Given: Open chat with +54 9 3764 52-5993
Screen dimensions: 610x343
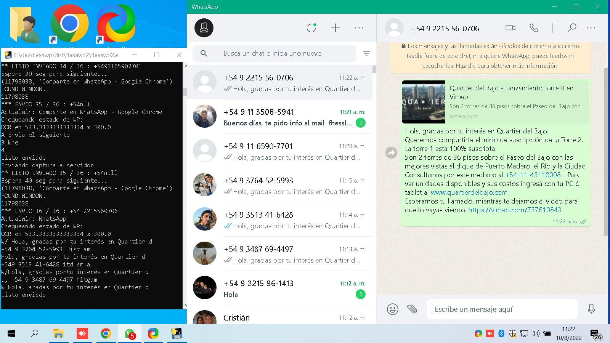Looking at the screenshot, I should coord(279,185).
